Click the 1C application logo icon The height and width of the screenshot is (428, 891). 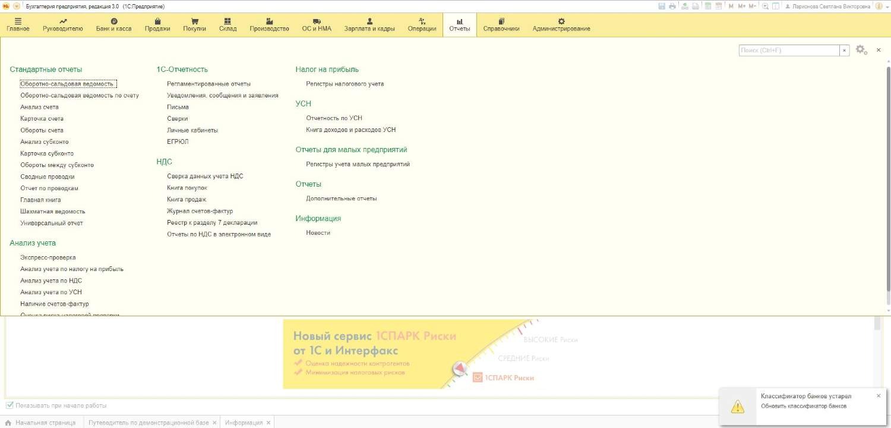(x=7, y=6)
